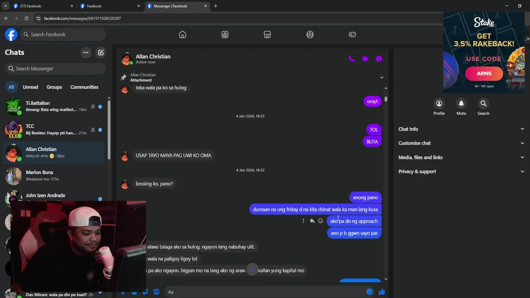Open the Marlon Buna chat
This screenshot has height=298, width=530.
(x=54, y=175)
